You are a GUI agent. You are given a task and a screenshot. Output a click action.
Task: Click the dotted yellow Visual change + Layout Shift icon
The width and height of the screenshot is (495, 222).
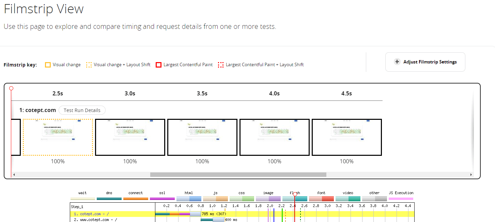[x=89, y=65]
